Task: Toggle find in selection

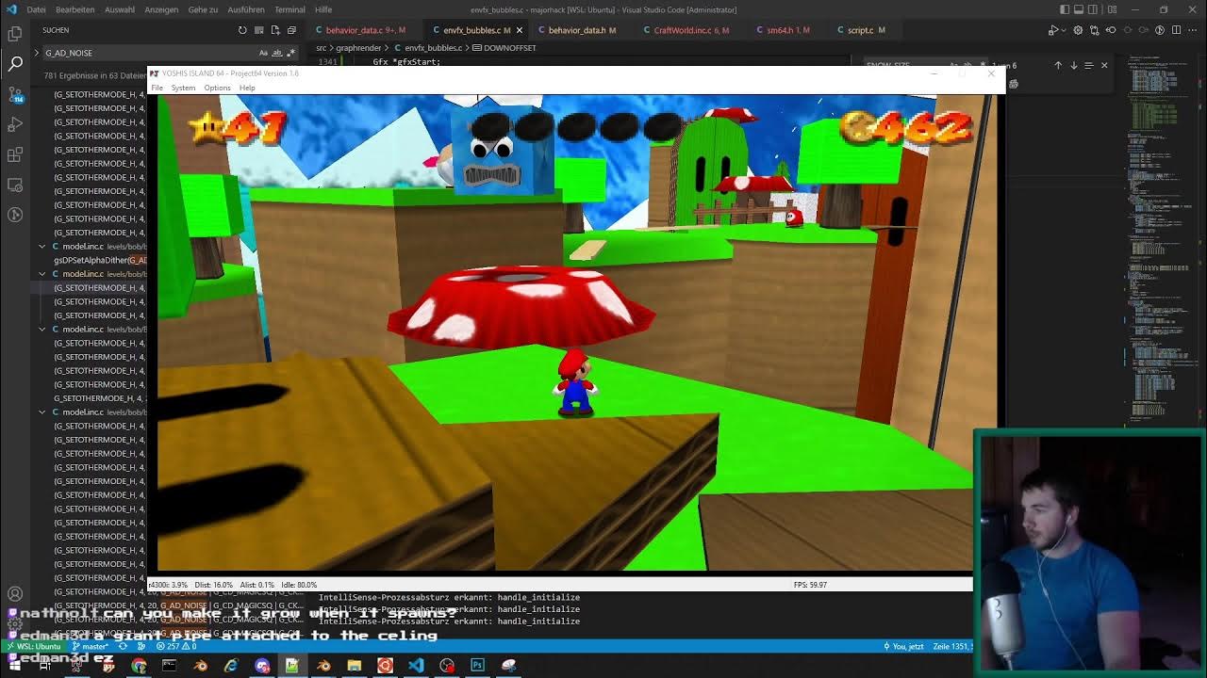Action: tap(1088, 65)
